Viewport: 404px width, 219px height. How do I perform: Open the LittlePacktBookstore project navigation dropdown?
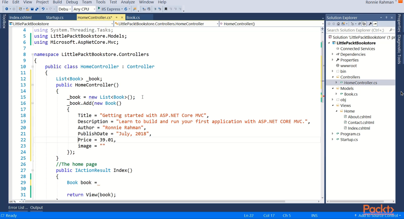click(x=112, y=24)
